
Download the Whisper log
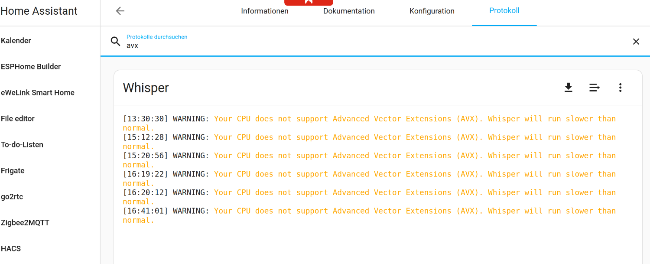[x=568, y=88]
